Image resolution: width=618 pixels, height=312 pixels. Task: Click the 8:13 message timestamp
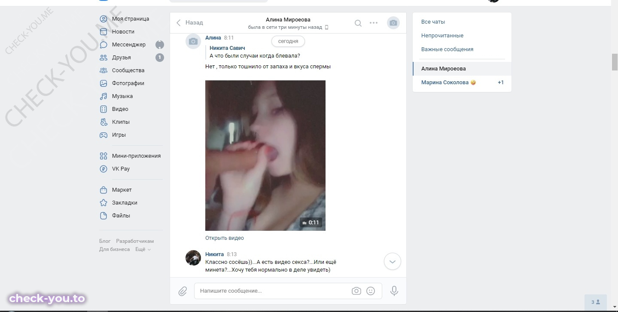click(x=232, y=254)
